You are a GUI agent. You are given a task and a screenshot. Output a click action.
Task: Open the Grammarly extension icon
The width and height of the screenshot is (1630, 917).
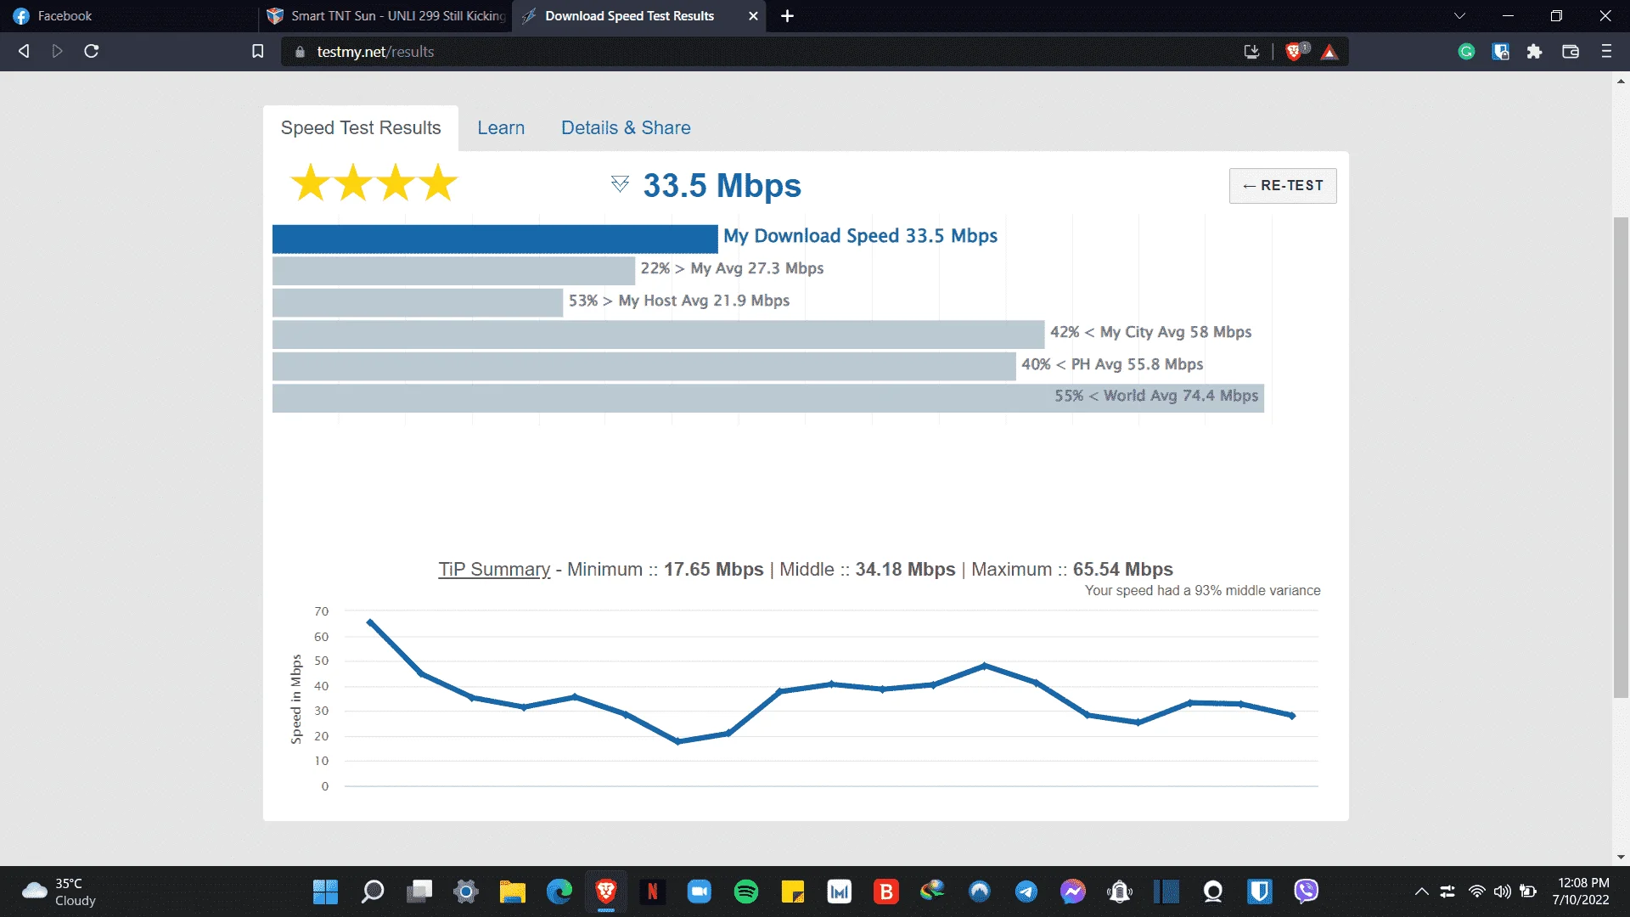pos(1466,52)
